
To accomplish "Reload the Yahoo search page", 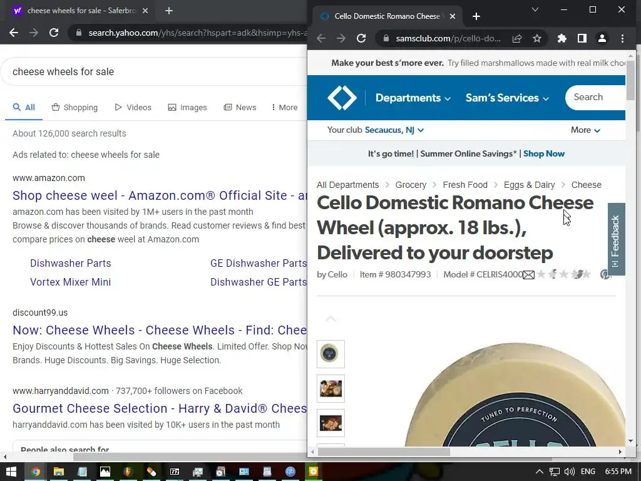I will pyautogui.click(x=54, y=33).
